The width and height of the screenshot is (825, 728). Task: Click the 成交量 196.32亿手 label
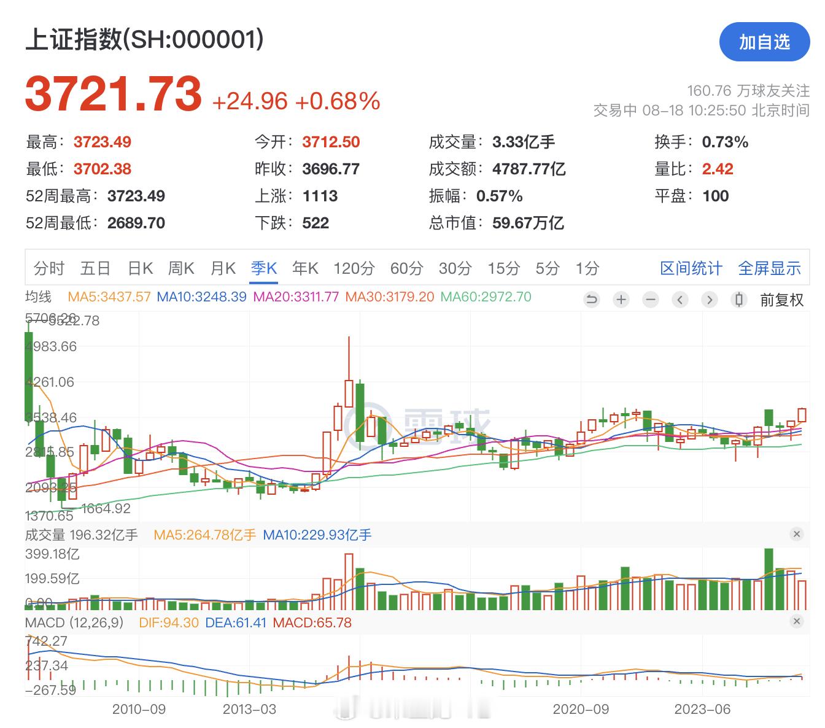pos(82,535)
